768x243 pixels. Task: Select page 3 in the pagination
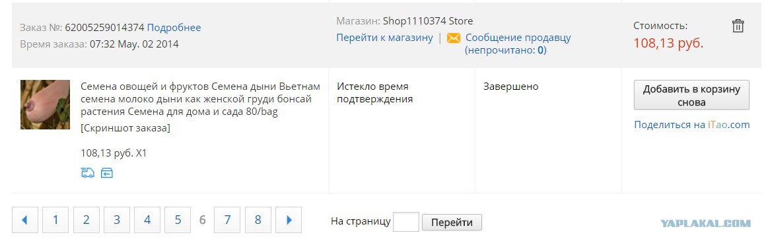pyautogui.click(x=117, y=220)
